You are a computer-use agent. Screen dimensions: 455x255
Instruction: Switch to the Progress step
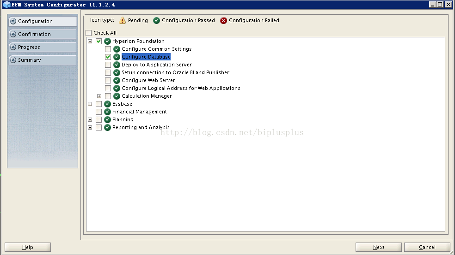43,47
